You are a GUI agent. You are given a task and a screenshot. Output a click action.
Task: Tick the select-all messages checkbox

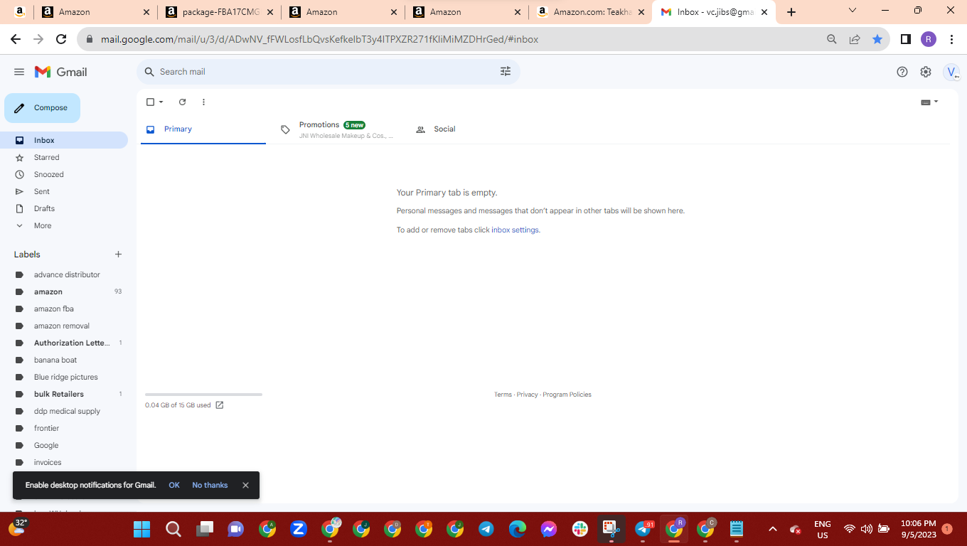(x=150, y=102)
